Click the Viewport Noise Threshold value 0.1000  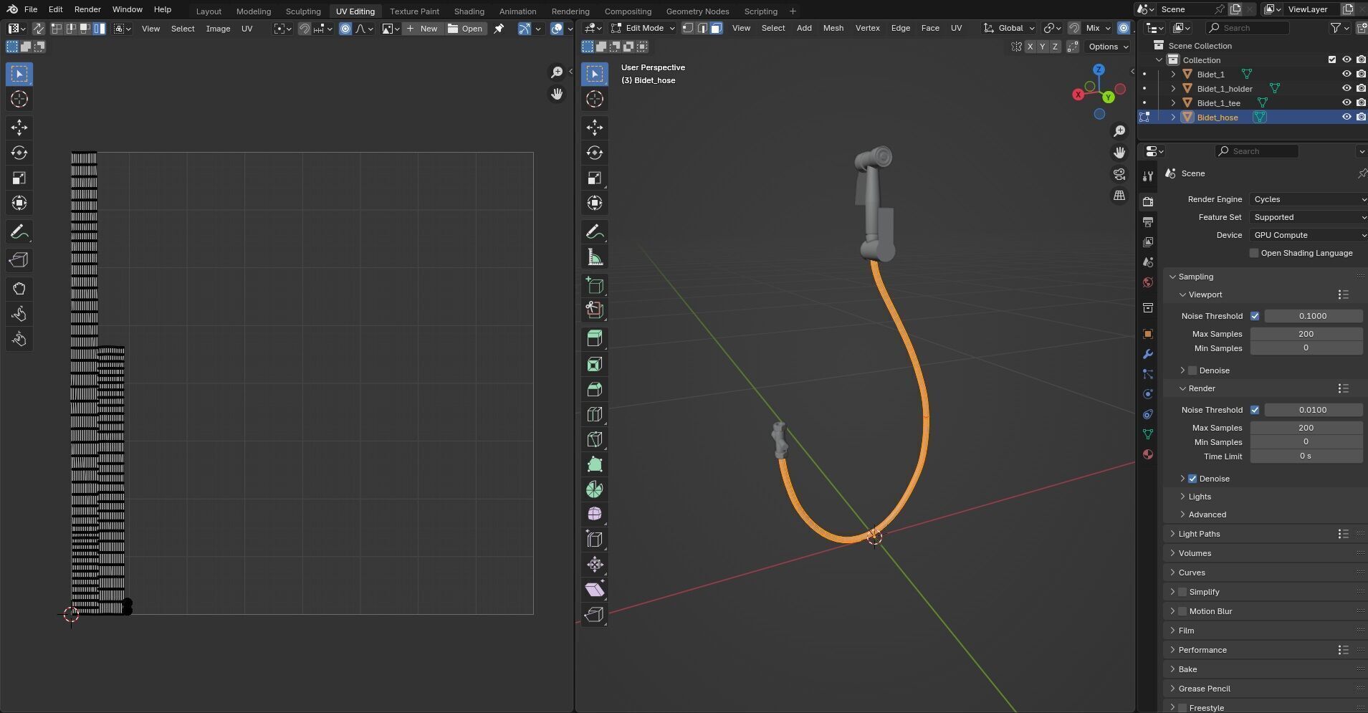click(1313, 316)
